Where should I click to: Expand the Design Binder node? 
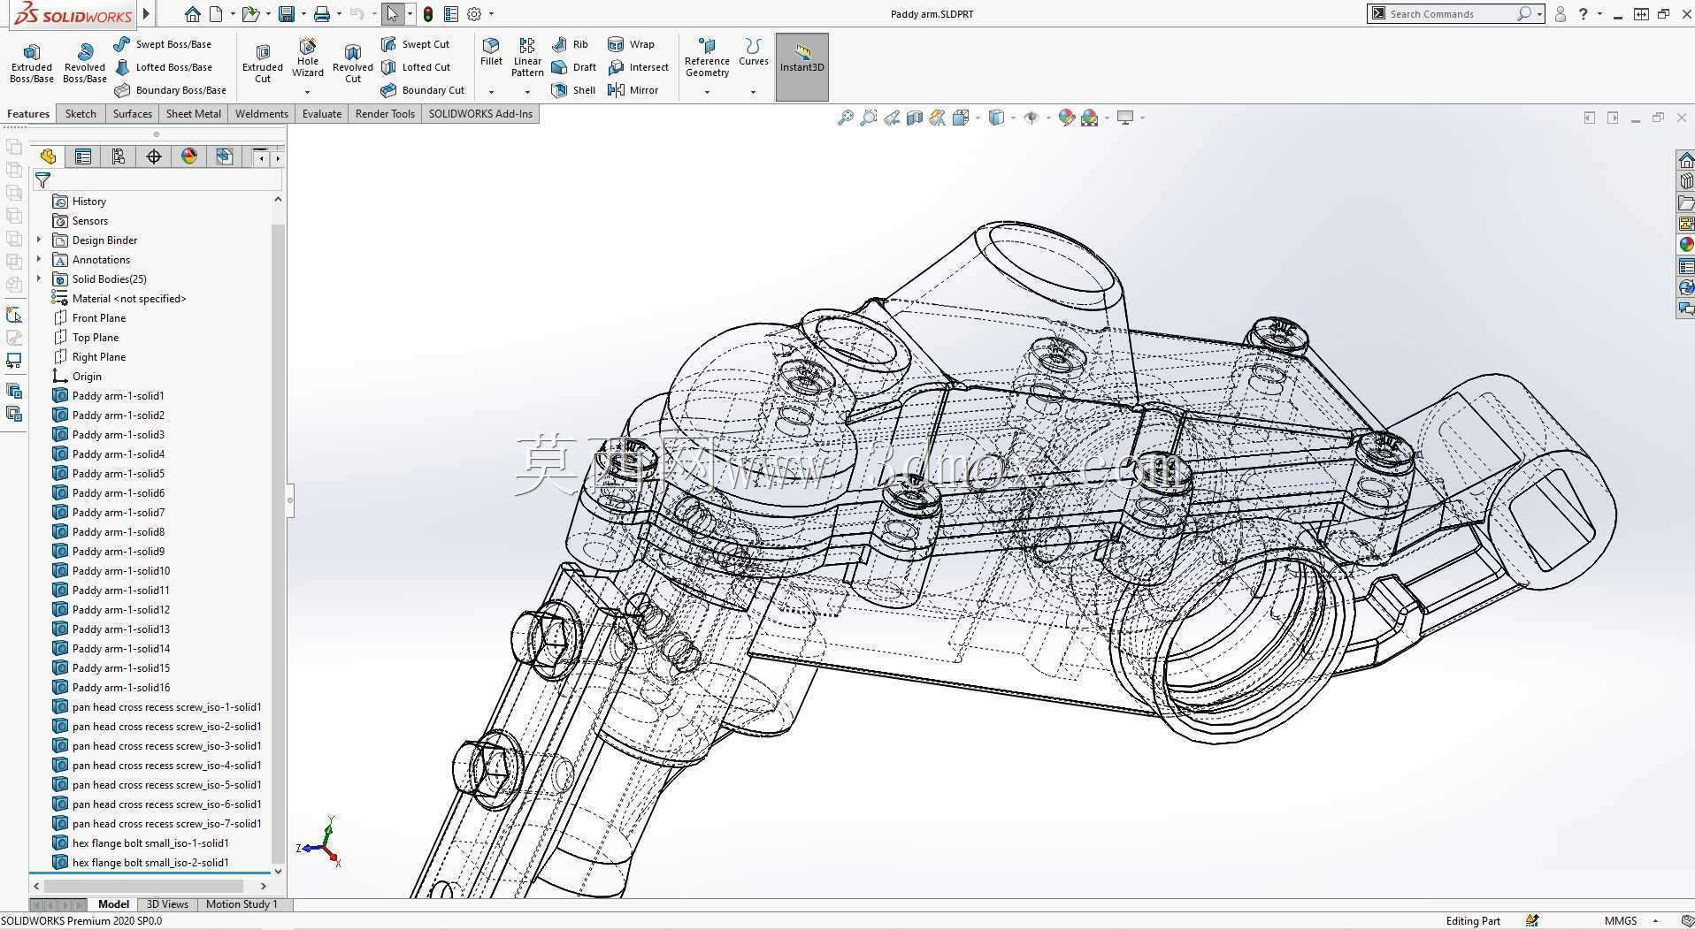[39, 240]
